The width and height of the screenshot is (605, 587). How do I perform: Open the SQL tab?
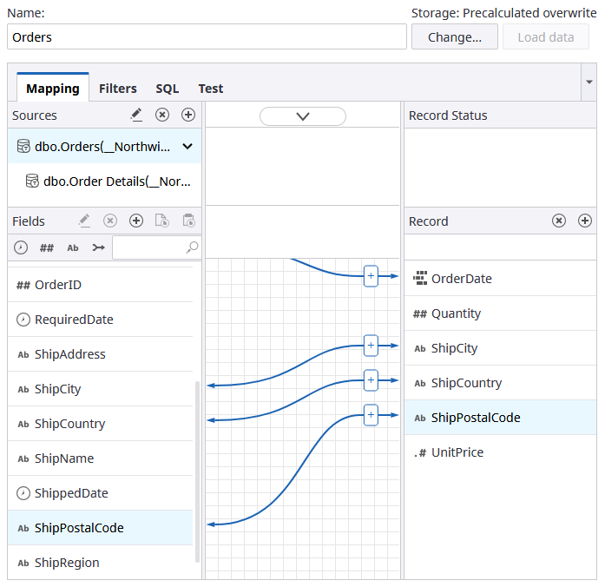coord(167,89)
